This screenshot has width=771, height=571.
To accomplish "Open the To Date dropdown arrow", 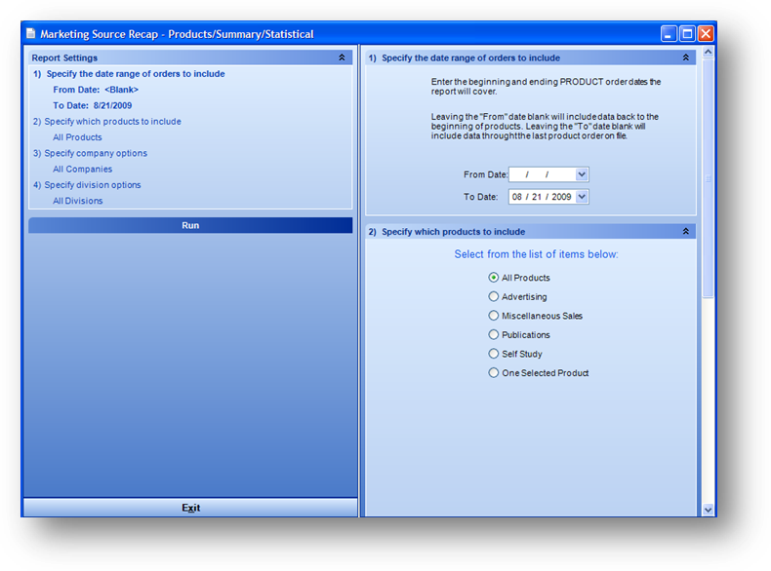I will [582, 197].
